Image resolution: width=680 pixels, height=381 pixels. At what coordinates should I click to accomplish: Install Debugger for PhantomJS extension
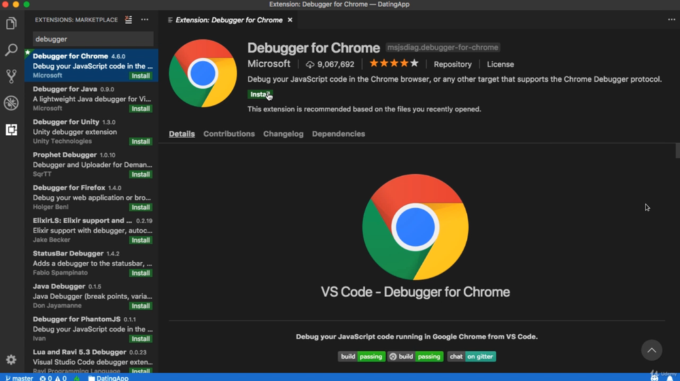pos(141,339)
